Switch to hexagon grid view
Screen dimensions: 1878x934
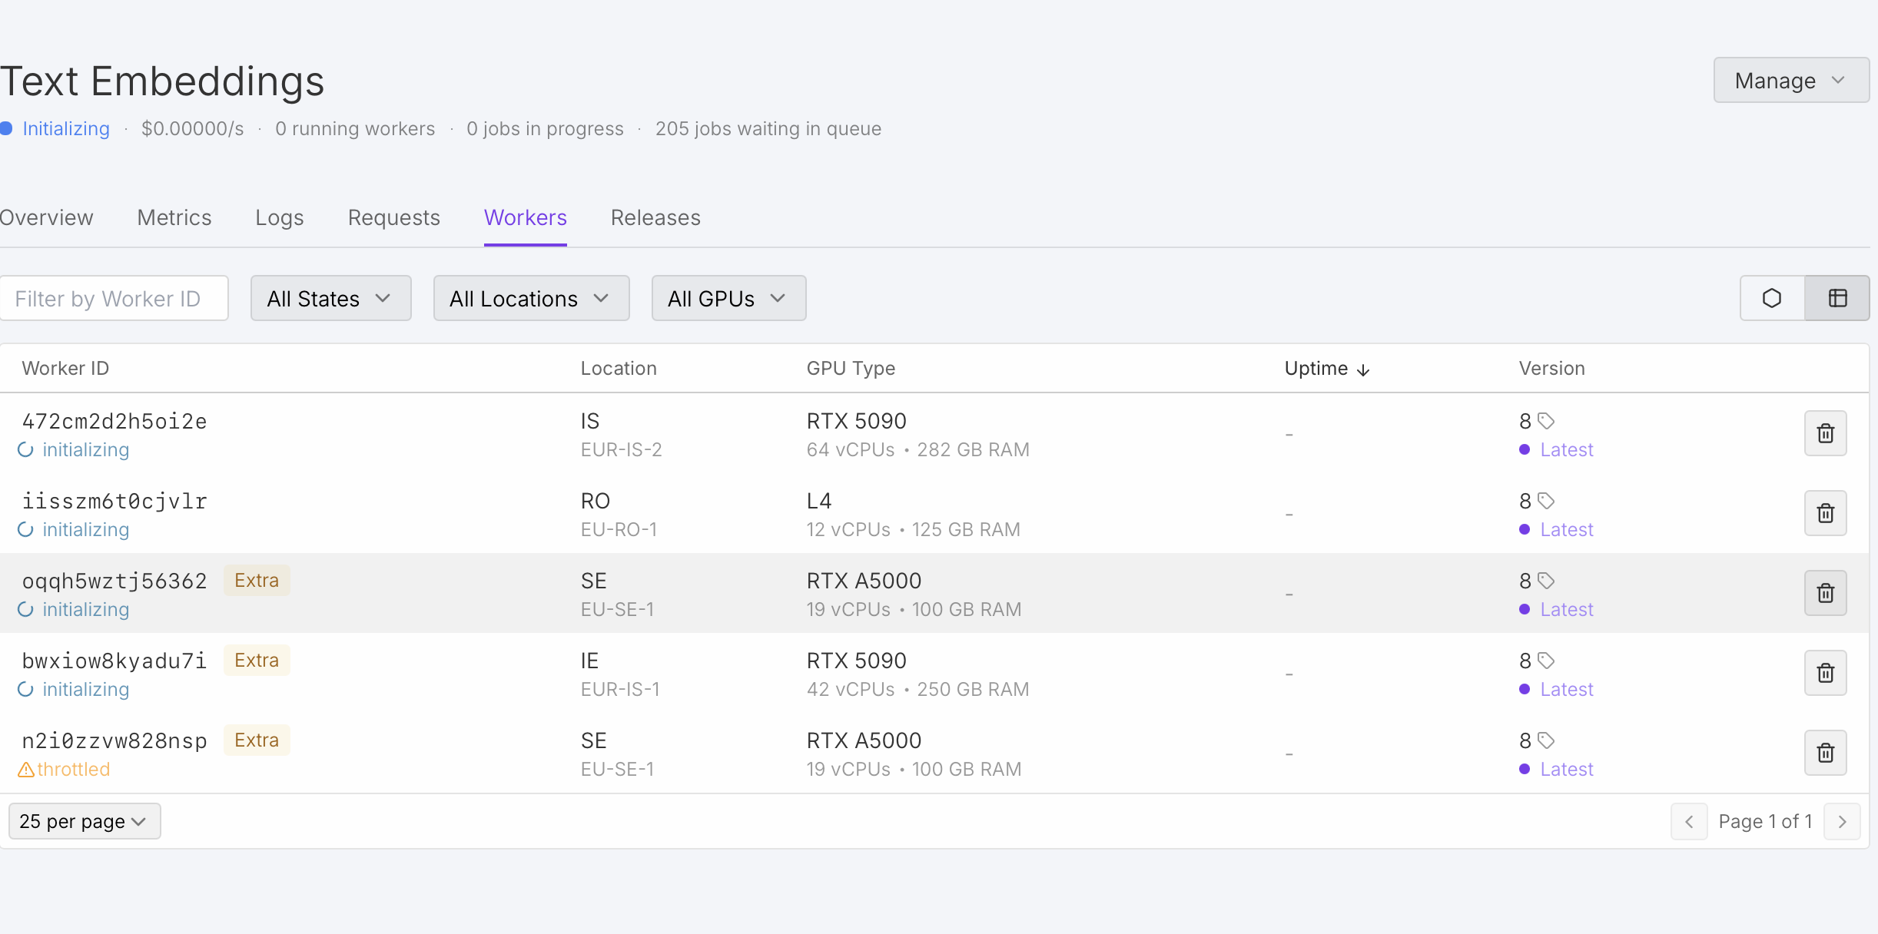tap(1772, 298)
